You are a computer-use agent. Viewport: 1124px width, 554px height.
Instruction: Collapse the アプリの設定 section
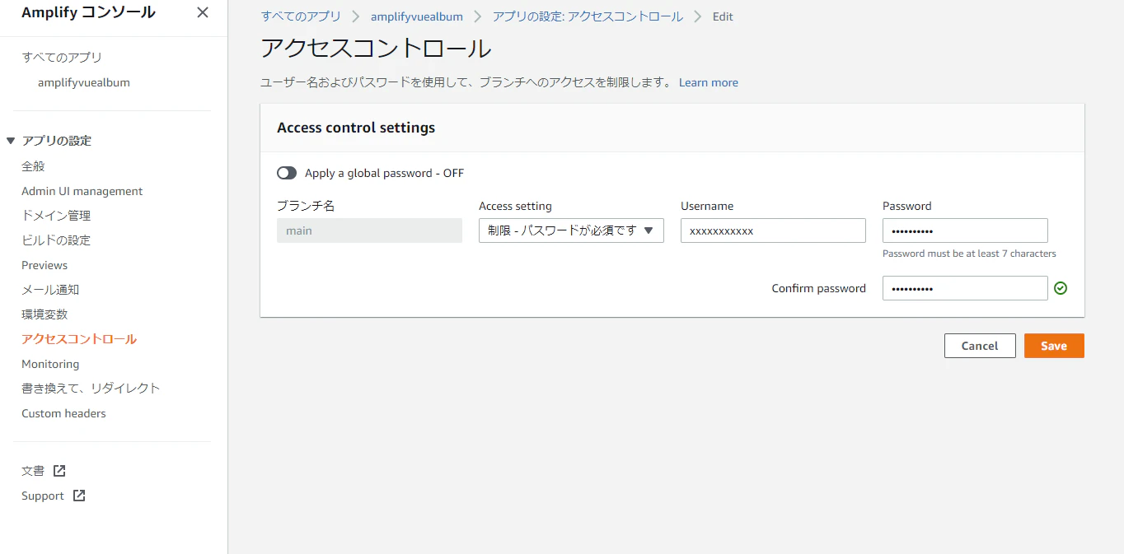click(x=11, y=141)
